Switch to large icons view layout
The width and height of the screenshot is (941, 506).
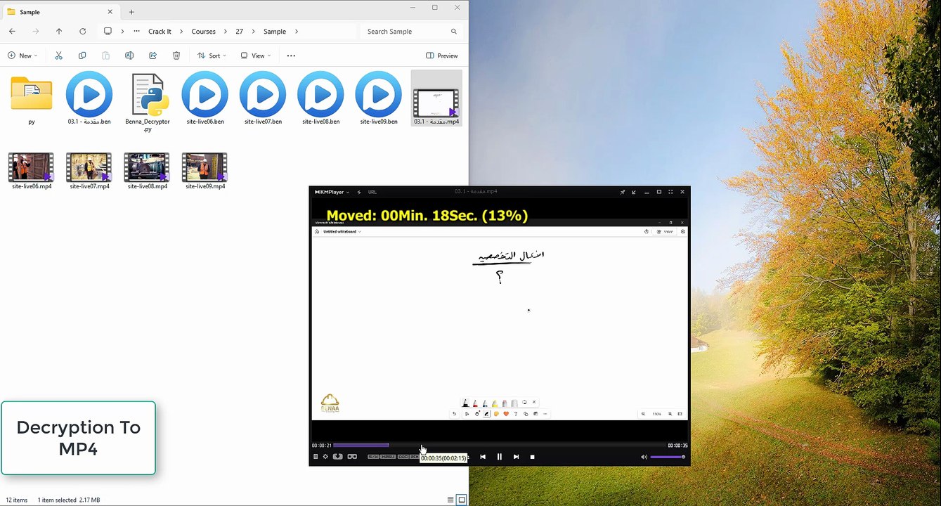point(462,500)
